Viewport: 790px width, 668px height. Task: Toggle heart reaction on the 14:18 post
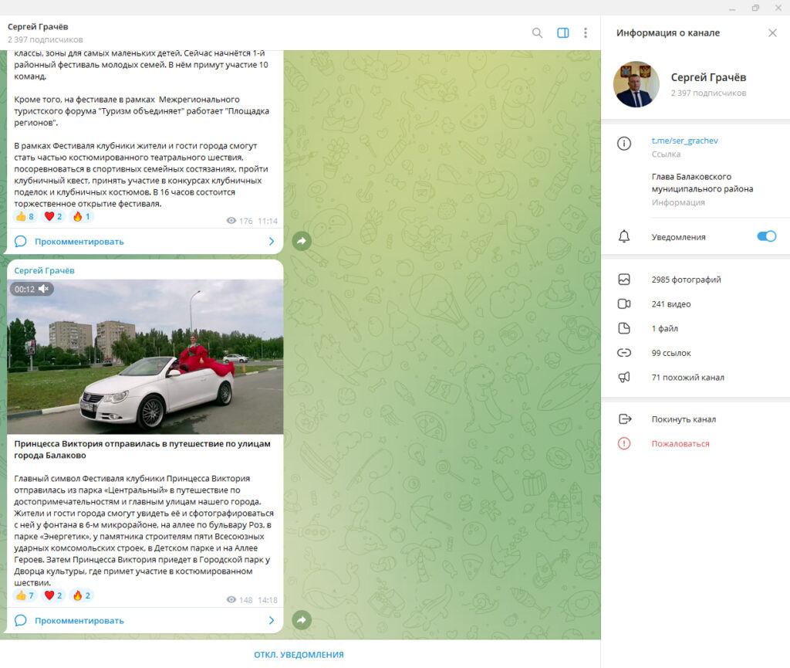click(x=53, y=596)
